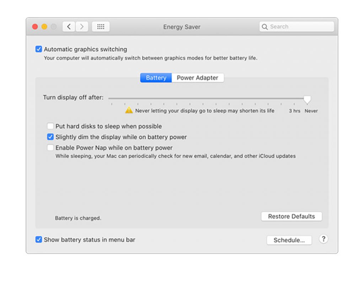Open the Schedule... settings

[289, 240]
